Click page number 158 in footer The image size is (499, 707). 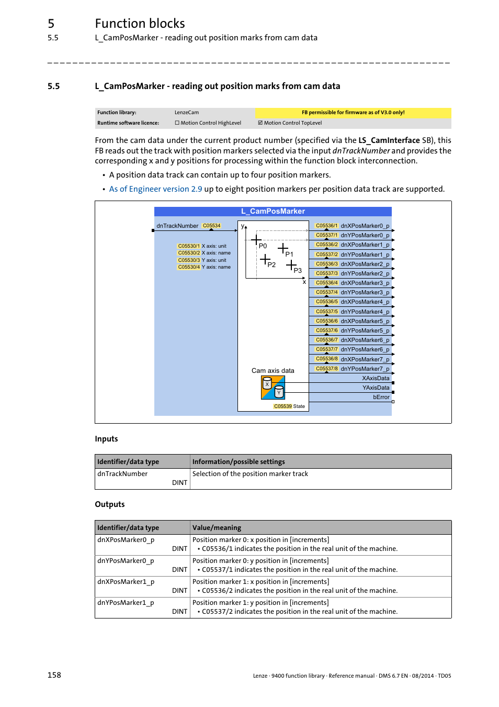(54, 675)
